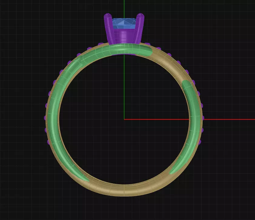Select the left purple prong of the setting
255x220 pixels.
tap(109, 28)
